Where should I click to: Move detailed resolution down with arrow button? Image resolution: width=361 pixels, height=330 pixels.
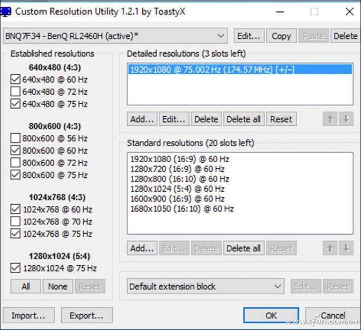tap(346, 119)
